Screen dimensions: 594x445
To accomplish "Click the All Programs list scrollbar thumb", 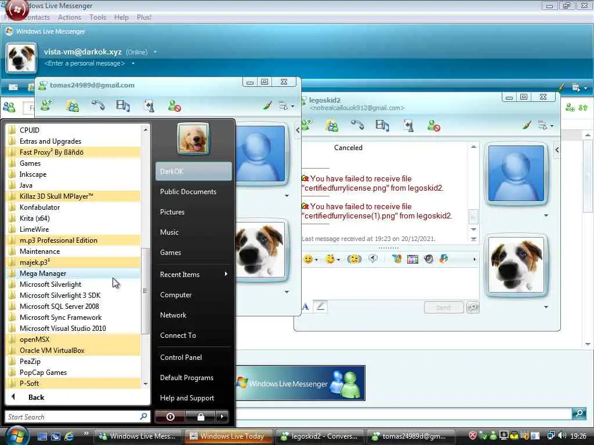I will (x=144, y=291).
